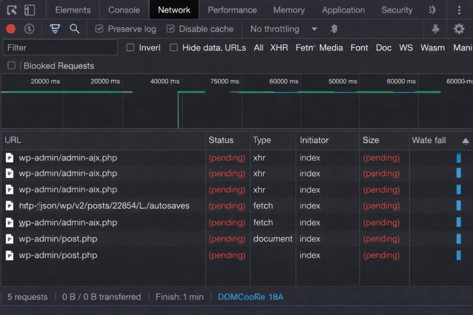Open the network search magnifier

pos(75,29)
